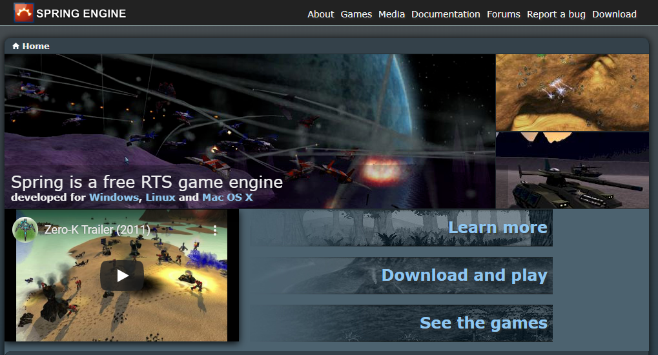Open the tank night scene thumbnail
Viewport: 658px width, 355px height.
(x=572, y=170)
